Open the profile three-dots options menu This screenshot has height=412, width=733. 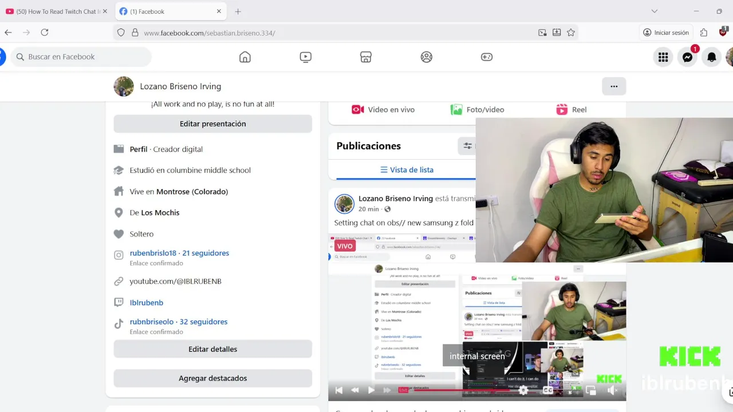(x=614, y=86)
